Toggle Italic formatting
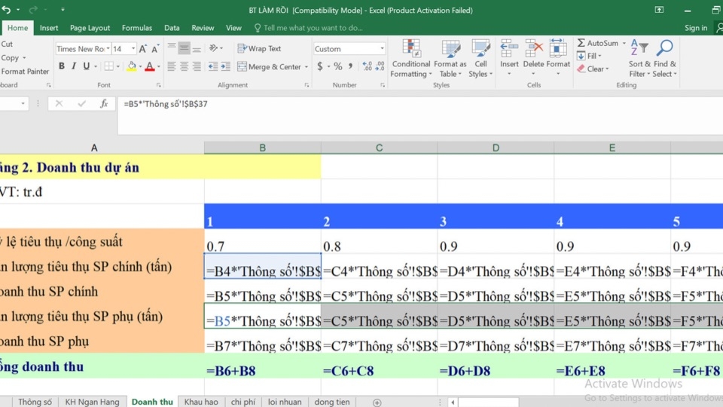Viewport: 723px width, 407px height. click(74, 66)
